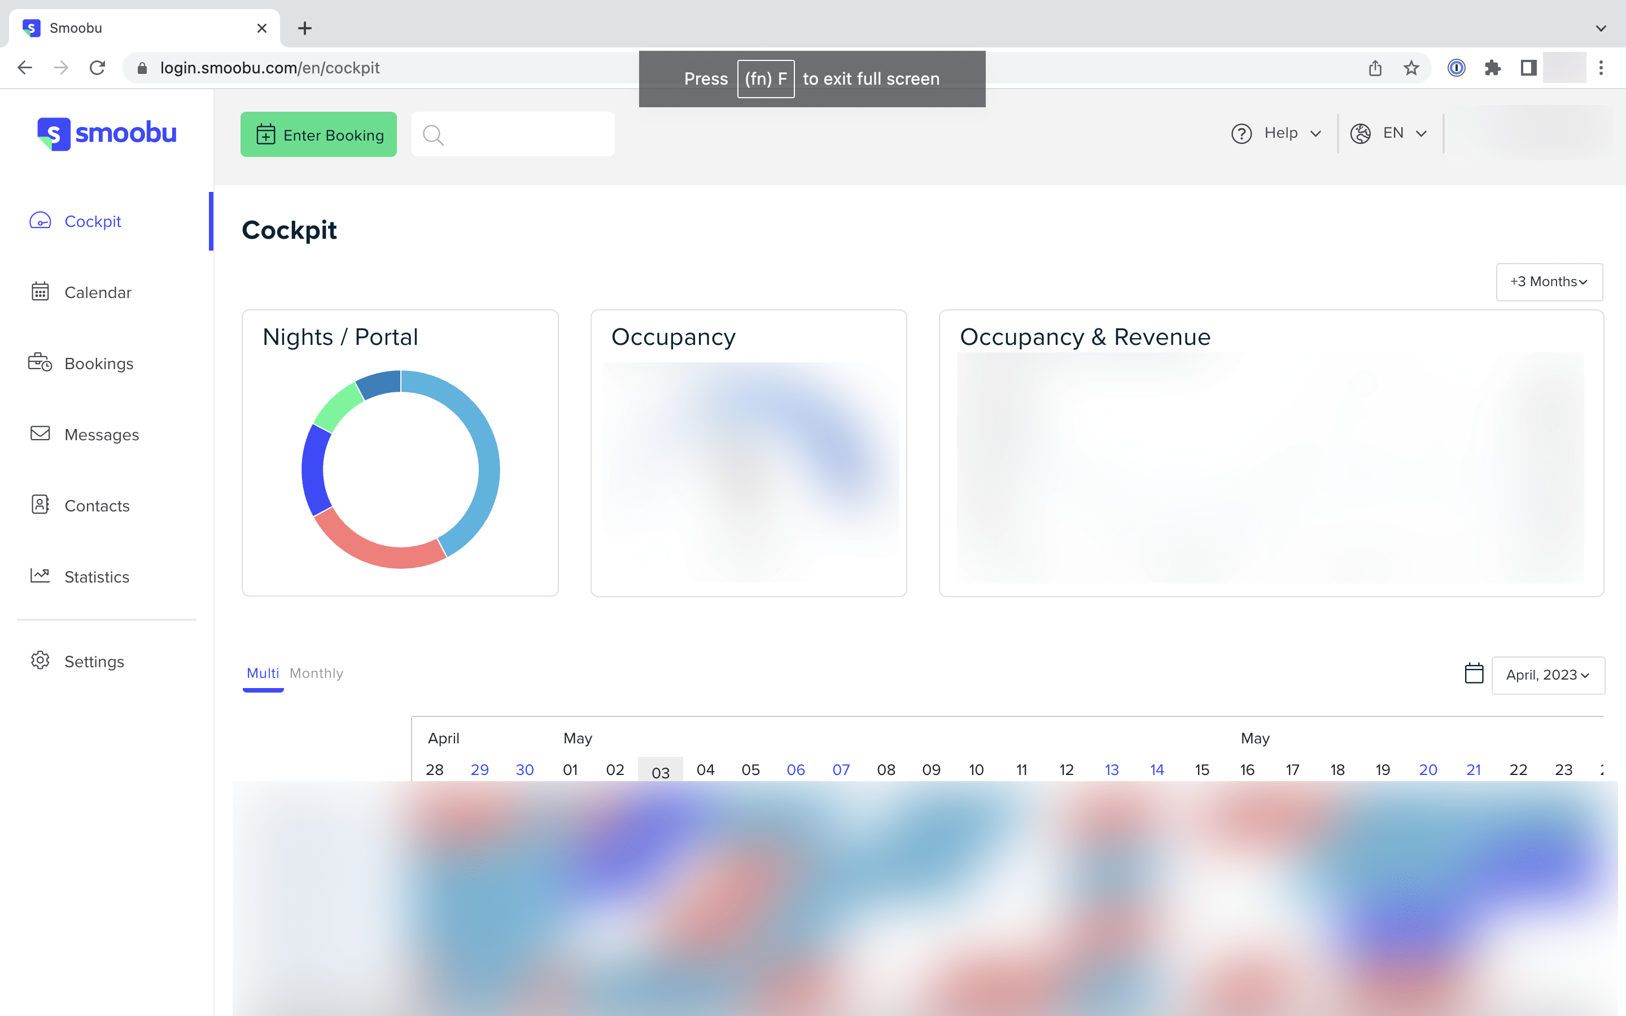Click the Statistics chart icon
The height and width of the screenshot is (1016, 1626).
click(40, 575)
